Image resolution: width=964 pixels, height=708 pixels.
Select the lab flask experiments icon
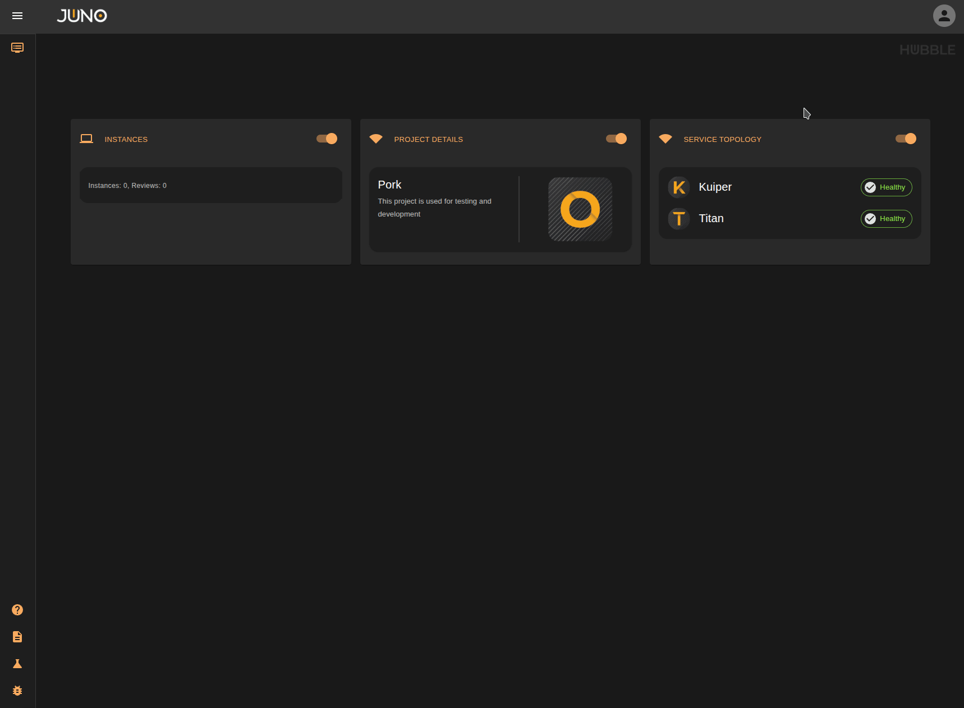tap(17, 664)
